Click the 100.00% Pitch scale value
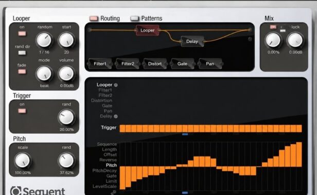Image resolution: width=317 pixels, height=195 pixels. pos(23,173)
